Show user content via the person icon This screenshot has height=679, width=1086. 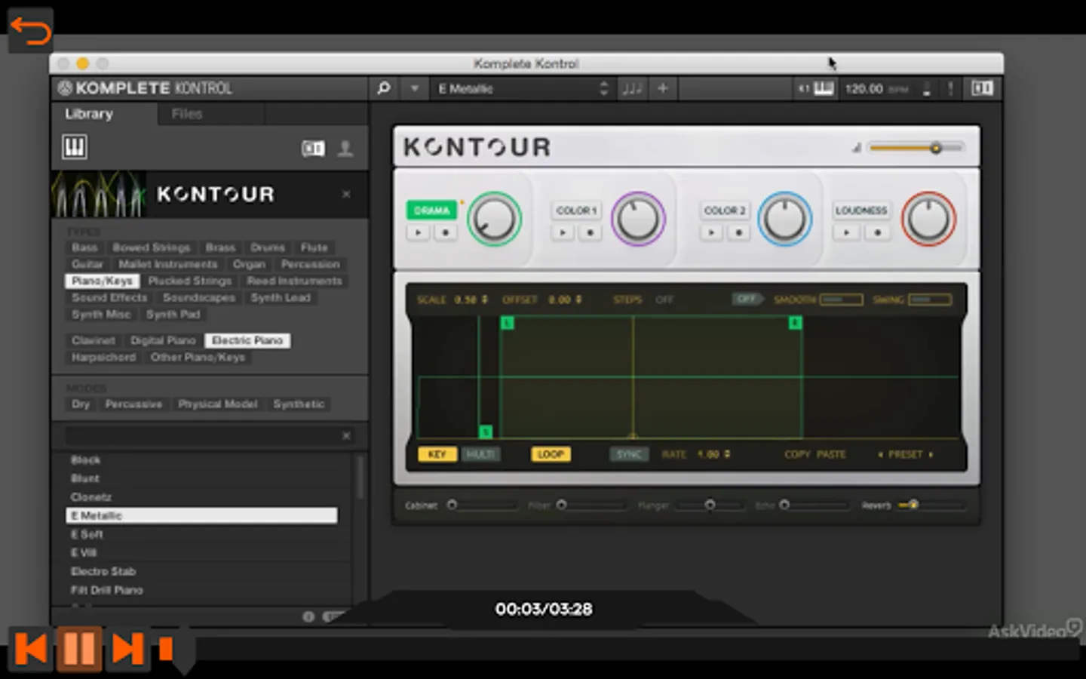click(x=345, y=149)
